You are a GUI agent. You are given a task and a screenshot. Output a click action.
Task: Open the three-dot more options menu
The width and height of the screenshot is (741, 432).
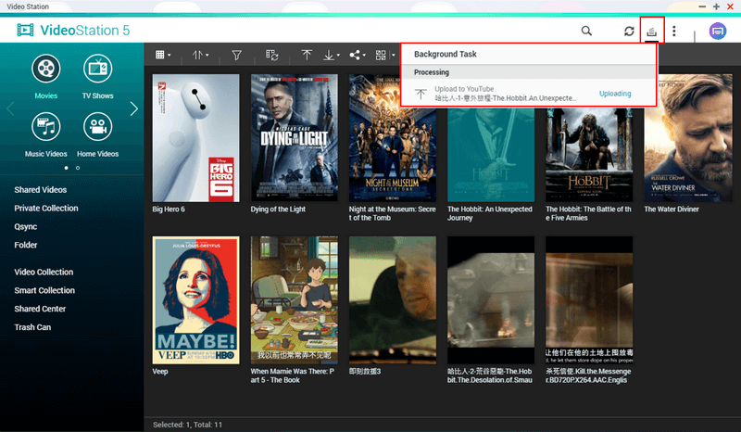point(674,31)
